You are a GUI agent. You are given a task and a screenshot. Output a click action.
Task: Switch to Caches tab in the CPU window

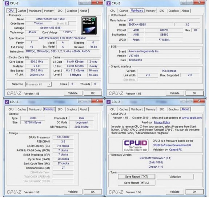pyautogui.click(x=22, y=11)
